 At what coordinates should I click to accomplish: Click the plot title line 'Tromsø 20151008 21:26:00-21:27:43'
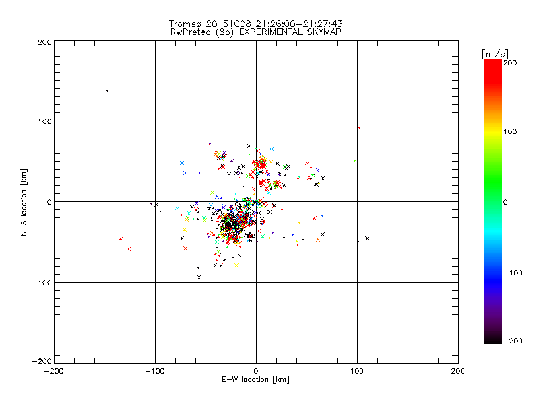coord(255,24)
